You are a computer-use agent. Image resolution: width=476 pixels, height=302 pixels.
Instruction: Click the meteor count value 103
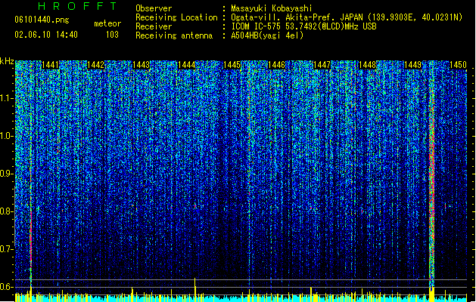112,35
